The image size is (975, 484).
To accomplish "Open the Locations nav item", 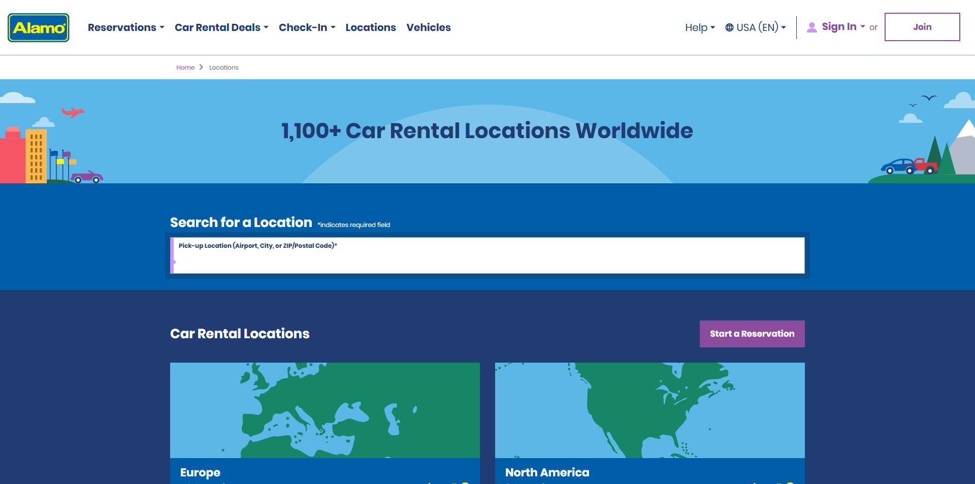I will (370, 27).
